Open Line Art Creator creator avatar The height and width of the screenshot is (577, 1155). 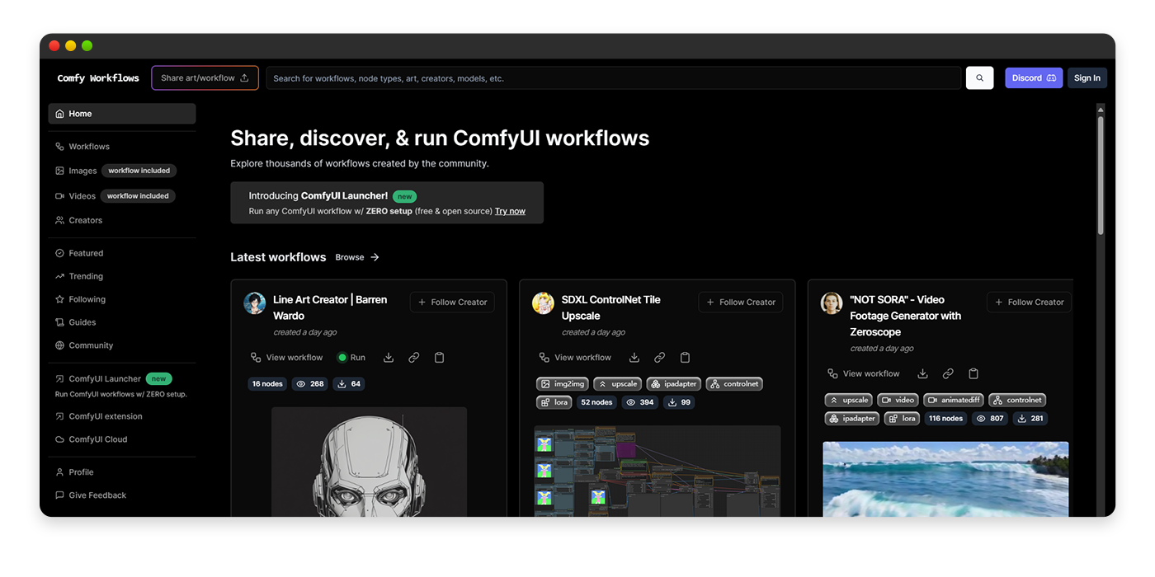254,303
